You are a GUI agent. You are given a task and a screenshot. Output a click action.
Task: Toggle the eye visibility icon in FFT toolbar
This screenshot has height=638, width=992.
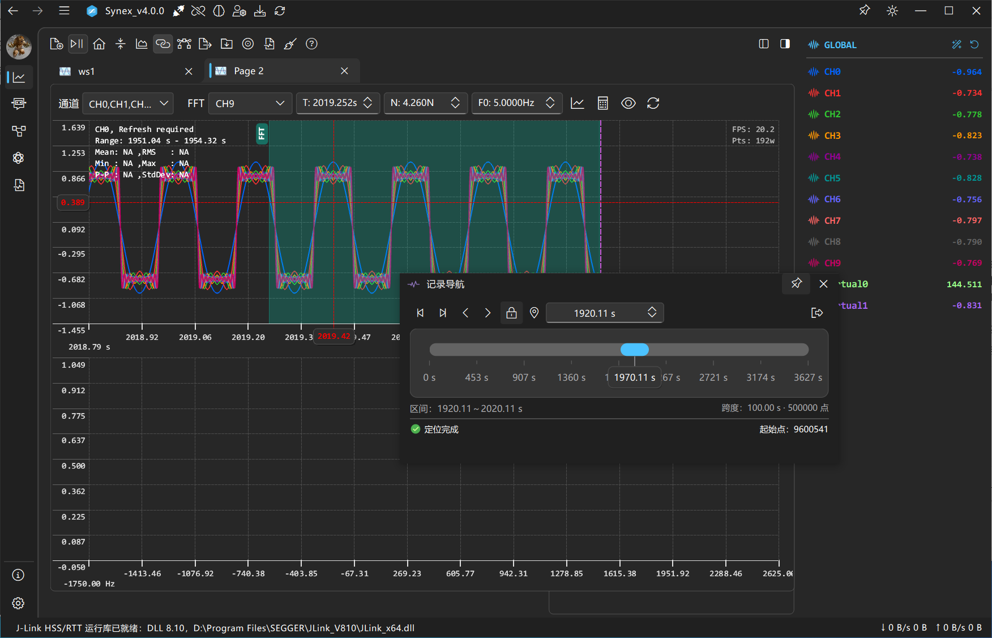(628, 103)
